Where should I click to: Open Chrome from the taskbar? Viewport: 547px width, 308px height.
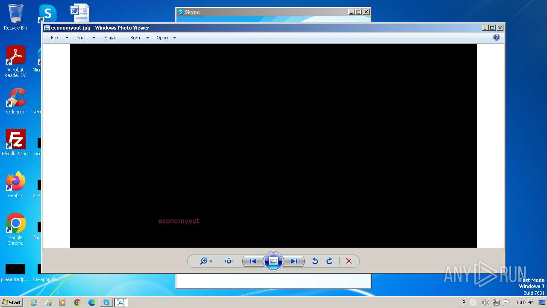(x=77, y=302)
